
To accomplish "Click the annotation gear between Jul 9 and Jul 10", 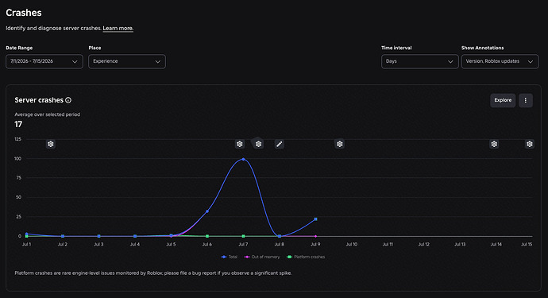I will [x=339, y=144].
